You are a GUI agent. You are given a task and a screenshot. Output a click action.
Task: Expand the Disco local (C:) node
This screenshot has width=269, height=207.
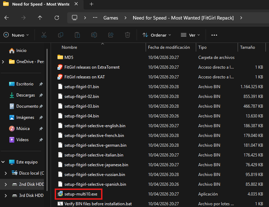[x=6, y=173]
